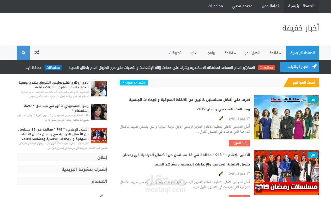
Task: Click the إقرأ المزيد red button
Action: tap(239, 143)
